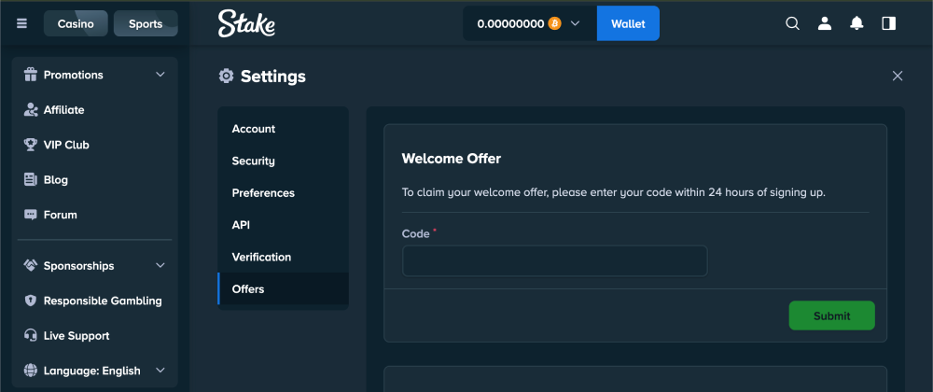Switch to the Sports tab
Screen dimensions: 933x392
click(x=146, y=23)
